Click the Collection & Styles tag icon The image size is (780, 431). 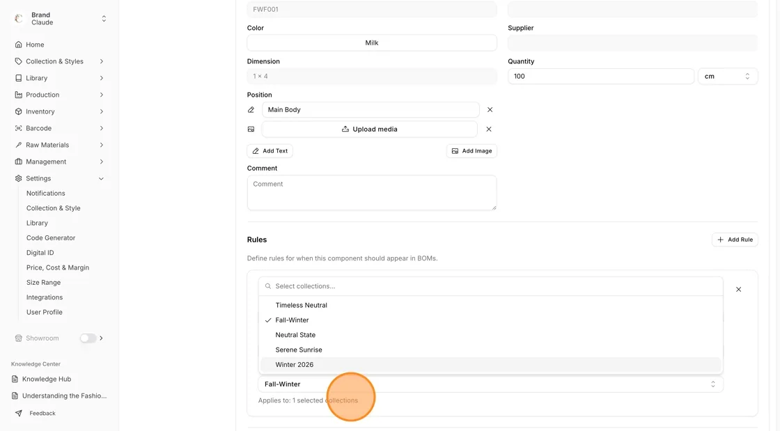click(x=18, y=61)
